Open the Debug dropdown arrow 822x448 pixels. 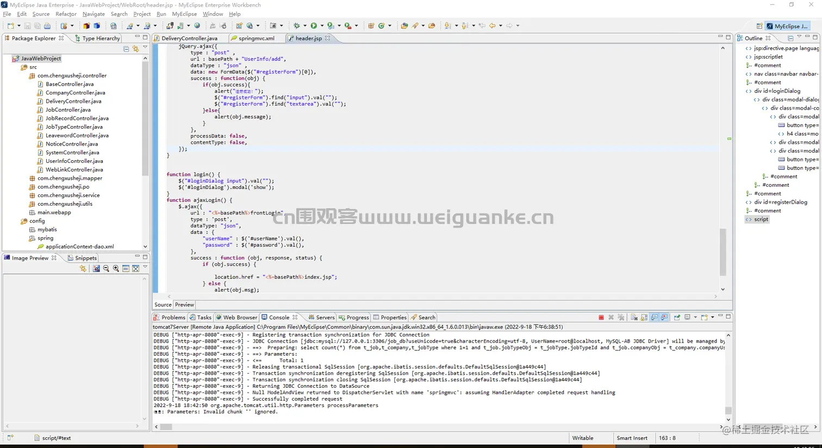coord(304,26)
